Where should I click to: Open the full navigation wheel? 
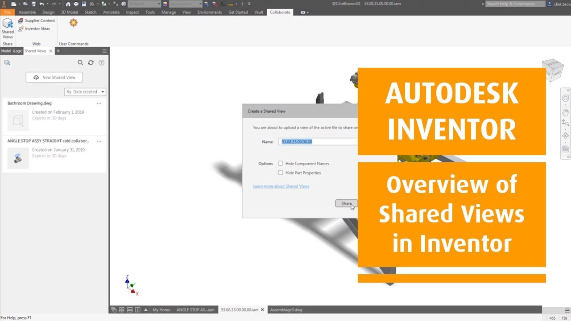point(565,98)
